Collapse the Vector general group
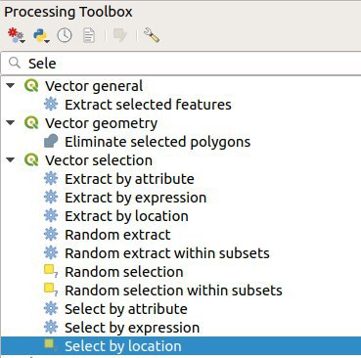Screen dimensions: 361x358 pos(11,86)
